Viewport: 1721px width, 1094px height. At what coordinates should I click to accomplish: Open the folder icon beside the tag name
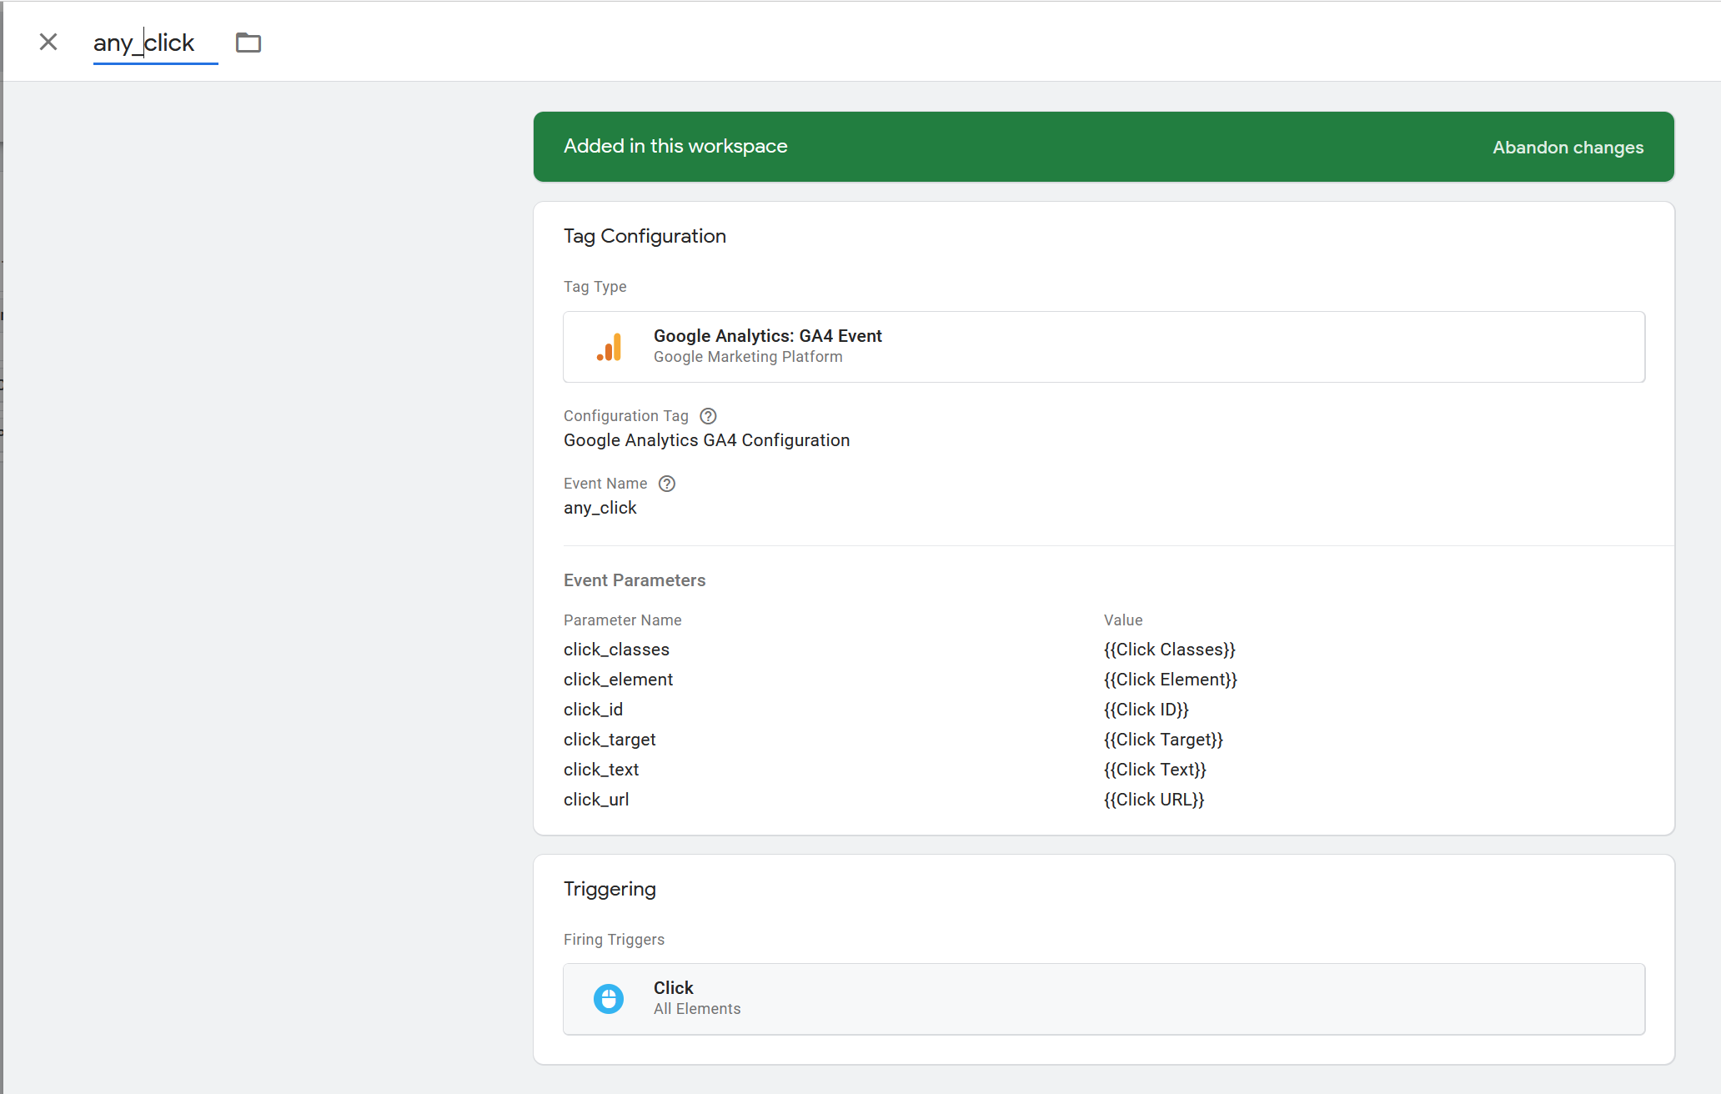pos(248,43)
